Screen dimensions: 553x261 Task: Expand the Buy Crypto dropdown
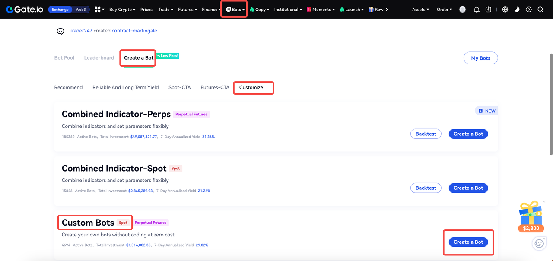click(122, 10)
